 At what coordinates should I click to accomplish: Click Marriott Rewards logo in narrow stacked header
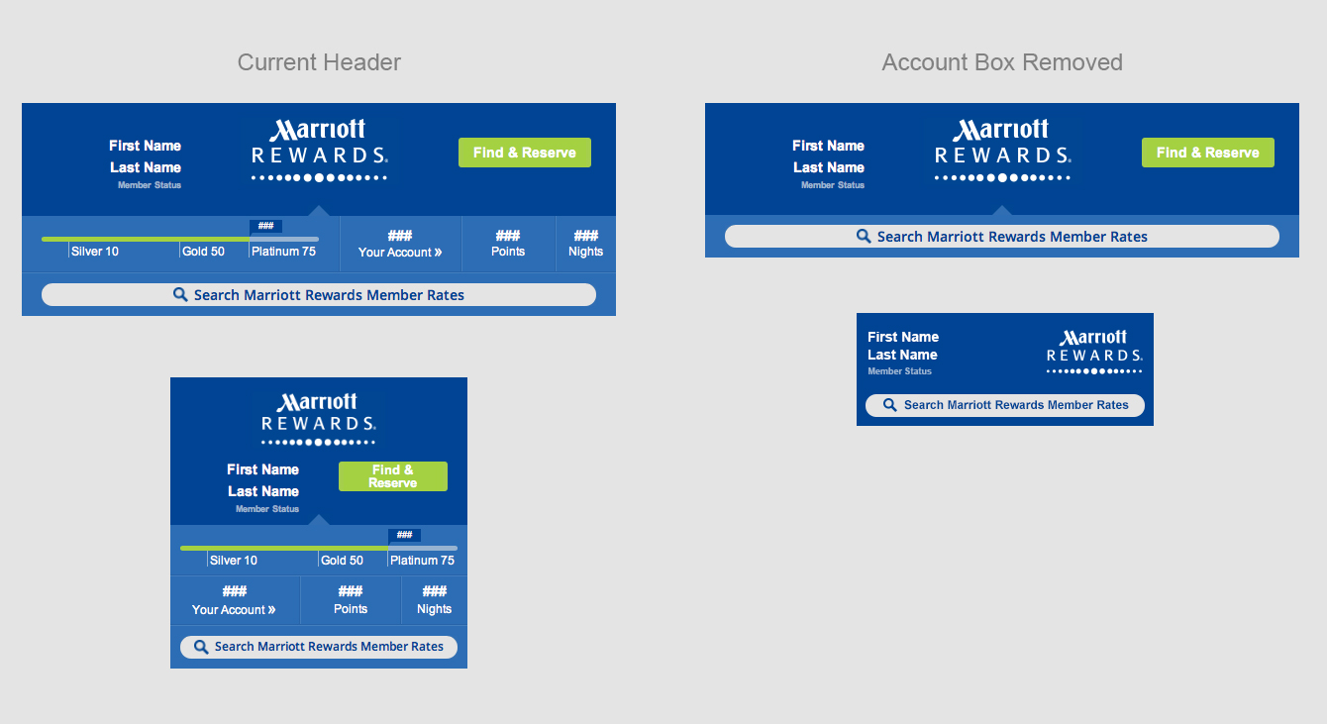click(x=319, y=419)
